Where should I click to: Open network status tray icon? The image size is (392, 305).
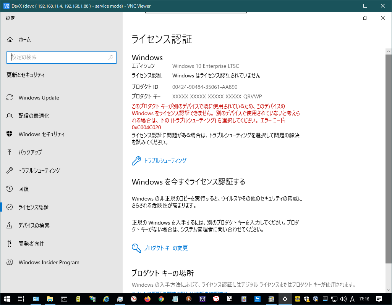click(334, 299)
